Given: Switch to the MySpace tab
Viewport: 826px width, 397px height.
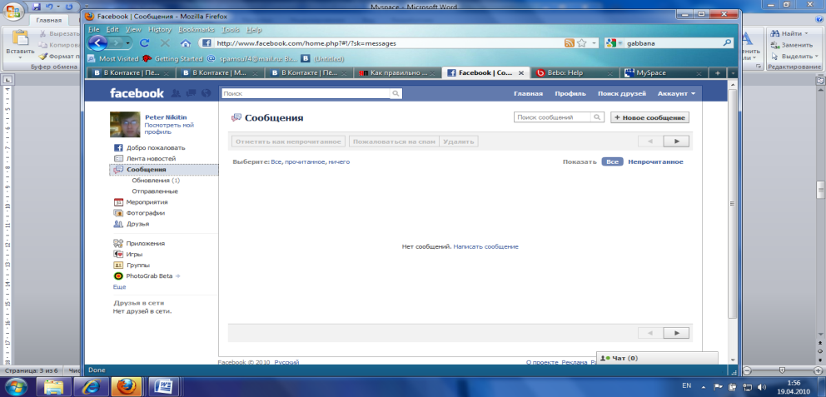Looking at the screenshot, I should (x=664, y=72).
